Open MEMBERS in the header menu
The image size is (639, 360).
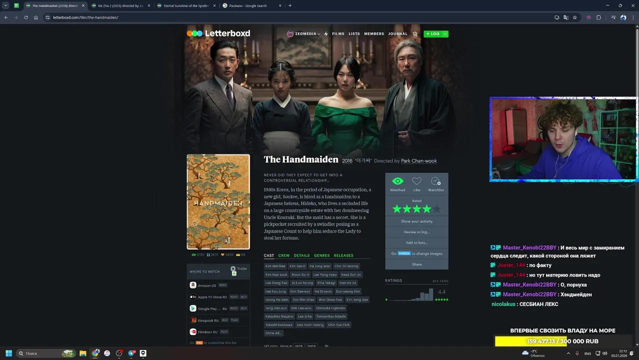coord(374,34)
